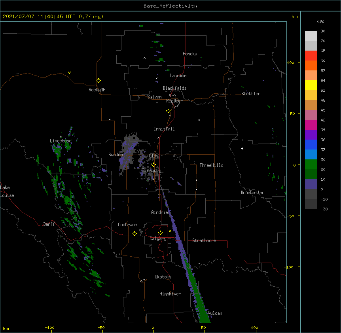Click the yellow diamond marker below RedDeer
The width and height of the screenshot is (341, 333).
pyautogui.click(x=169, y=111)
